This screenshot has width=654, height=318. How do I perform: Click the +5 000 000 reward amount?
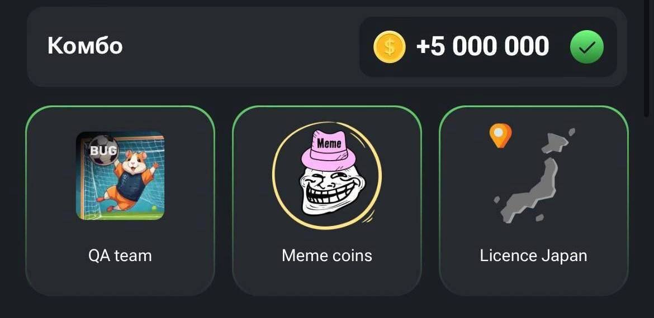tap(482, 46)
